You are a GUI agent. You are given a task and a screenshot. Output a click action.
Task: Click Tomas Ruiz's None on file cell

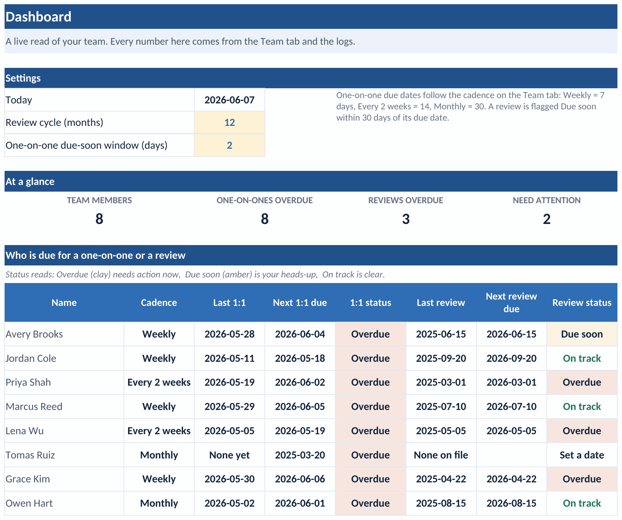441,455
